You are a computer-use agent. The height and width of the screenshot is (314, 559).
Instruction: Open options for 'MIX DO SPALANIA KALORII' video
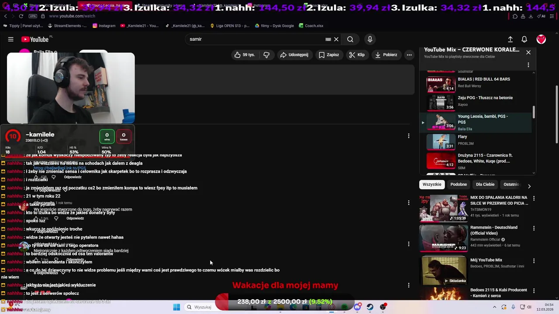click(534, 198)
